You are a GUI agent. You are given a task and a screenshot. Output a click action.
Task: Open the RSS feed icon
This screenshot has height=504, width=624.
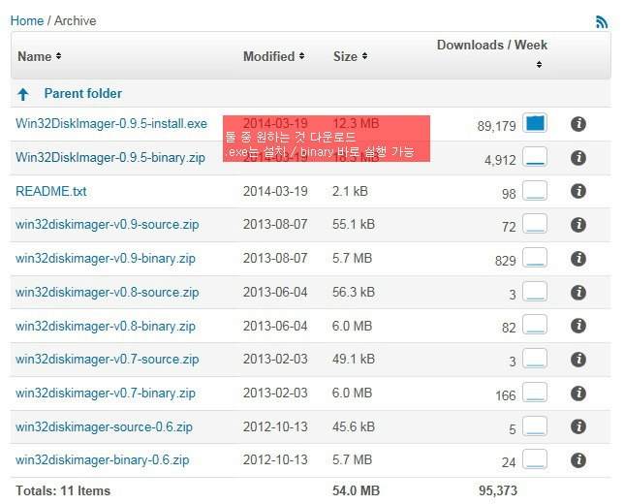click(602, 21)
